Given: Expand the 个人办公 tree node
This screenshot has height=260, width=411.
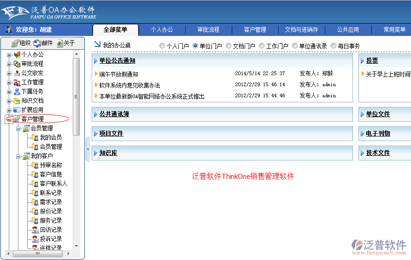Looking at the screenshot, I should [x=9, y=55].
